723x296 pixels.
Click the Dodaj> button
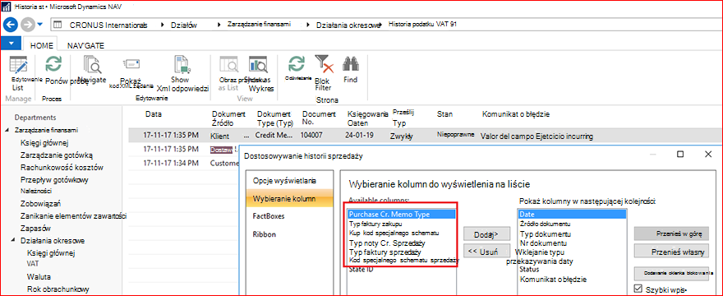[486, 234]
